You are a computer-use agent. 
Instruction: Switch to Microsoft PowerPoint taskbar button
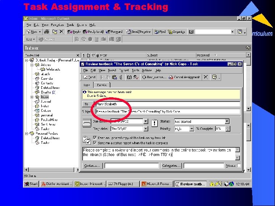157,184
